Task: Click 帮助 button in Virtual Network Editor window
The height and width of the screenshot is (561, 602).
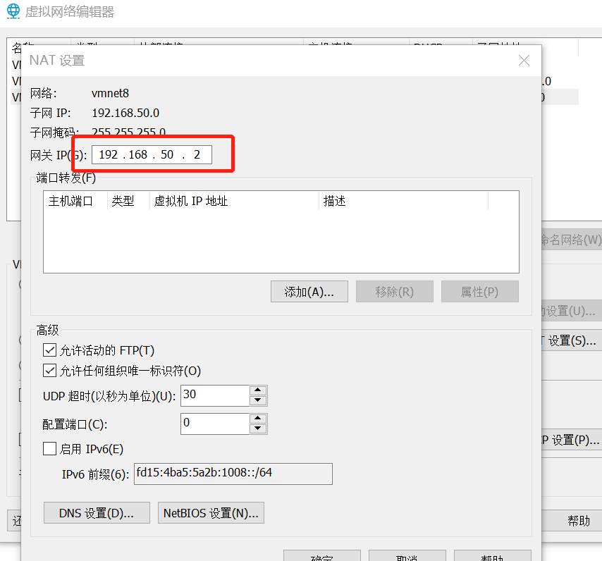Action: [x=572, y=521]
